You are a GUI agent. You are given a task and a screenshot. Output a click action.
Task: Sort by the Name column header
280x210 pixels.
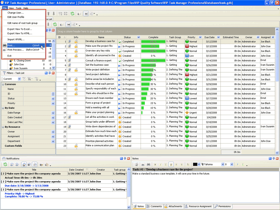(x=101, y=37)
